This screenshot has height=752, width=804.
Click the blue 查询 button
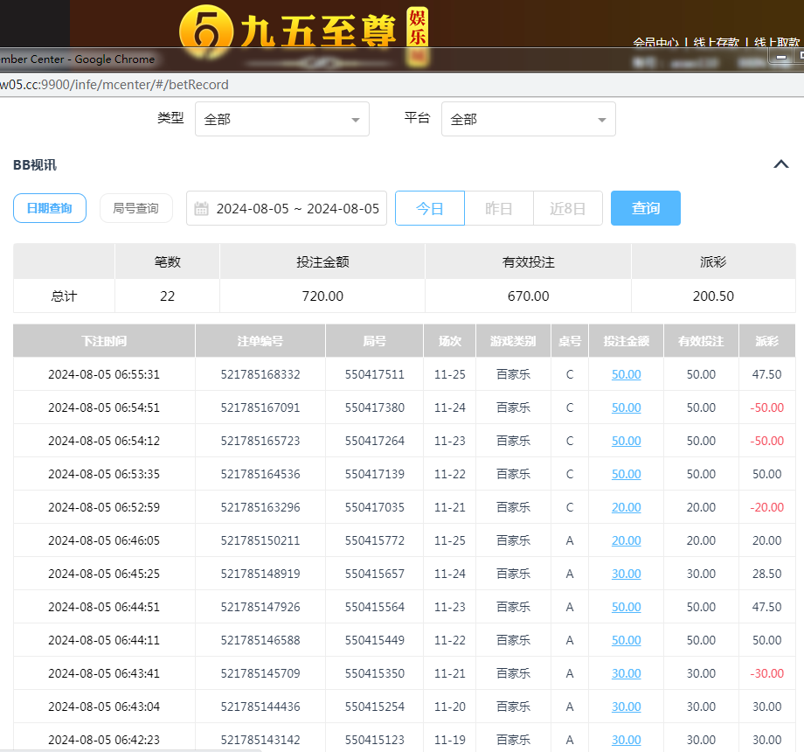(645, 208)
